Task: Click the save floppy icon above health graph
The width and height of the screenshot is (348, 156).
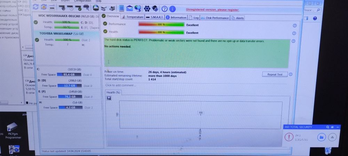Action: [x=109, y=98]
